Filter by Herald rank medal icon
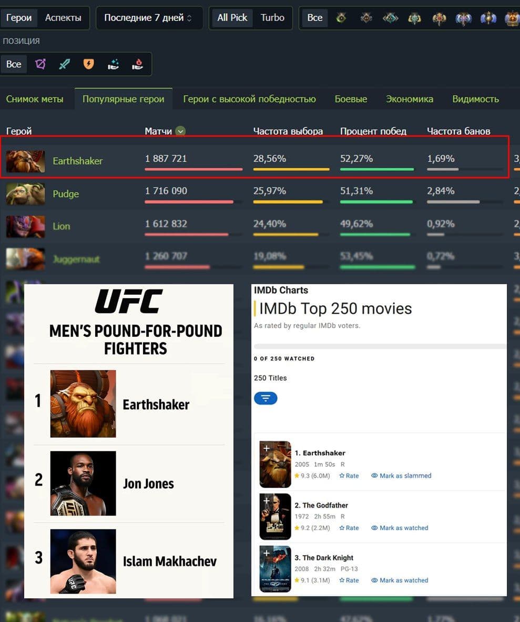This screenshot has height=622, width=520. pos(341,18)
